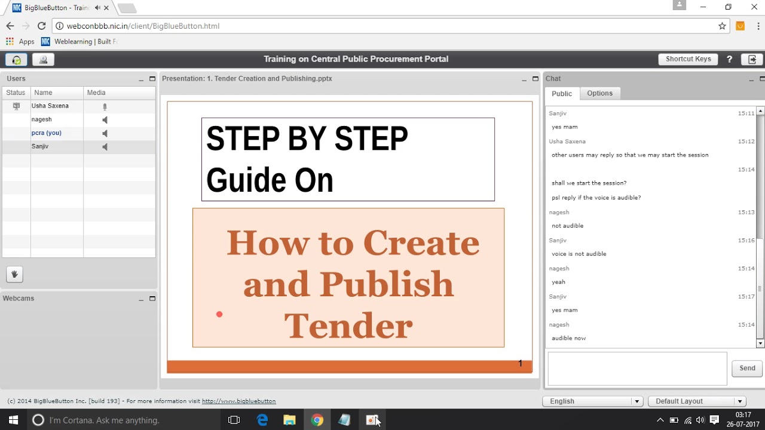
Task: Click the raise hand icon button
Action: coord(15,275)
